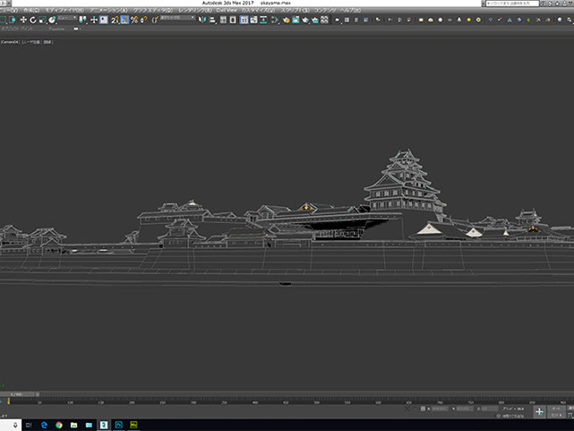Select the Rotate transform tool
This screenshot has height=431, width=574.
pos(32,20)
